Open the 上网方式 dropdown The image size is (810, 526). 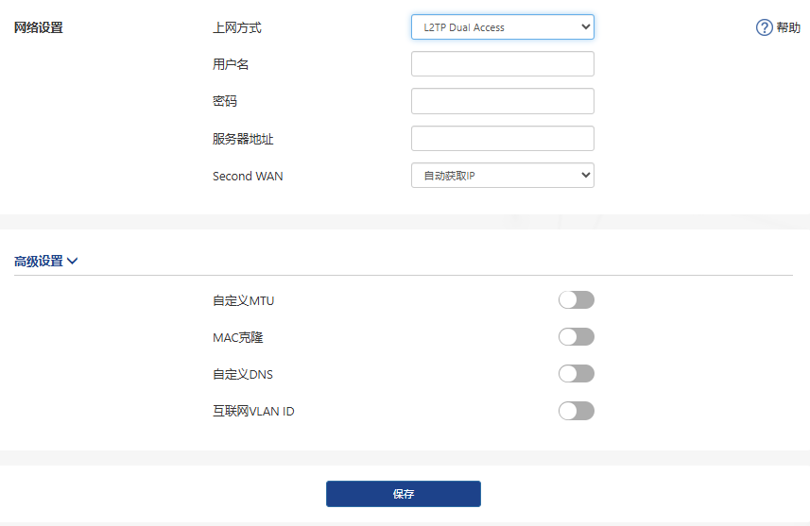tap(502, 27)
